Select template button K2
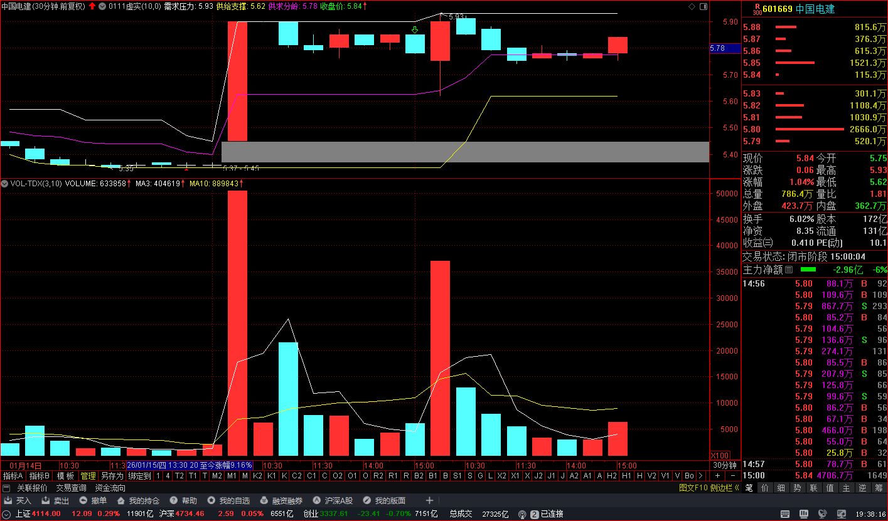This screenshot has height=521, width=888. (x=258, y=475)
